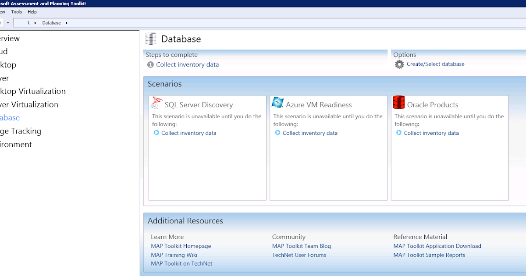Click the gear icon beside Create/Select database
Image resolution: width=526 pixels, height=276 pixels.
[399, 64]
